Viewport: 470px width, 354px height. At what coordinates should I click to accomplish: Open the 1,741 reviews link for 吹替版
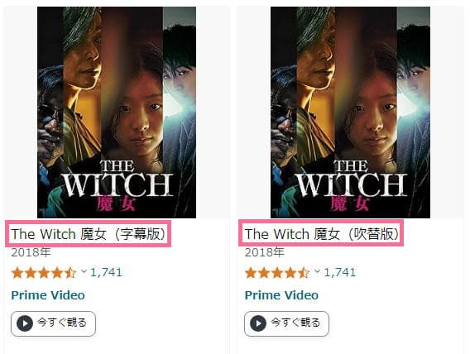[x=340, y=273]
